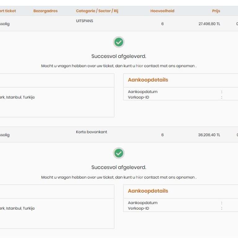Select the UITSPANS category text

[85, 21]
